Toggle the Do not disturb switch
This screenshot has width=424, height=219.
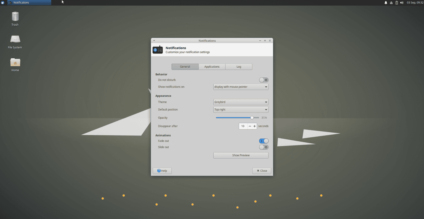[264, 80]
